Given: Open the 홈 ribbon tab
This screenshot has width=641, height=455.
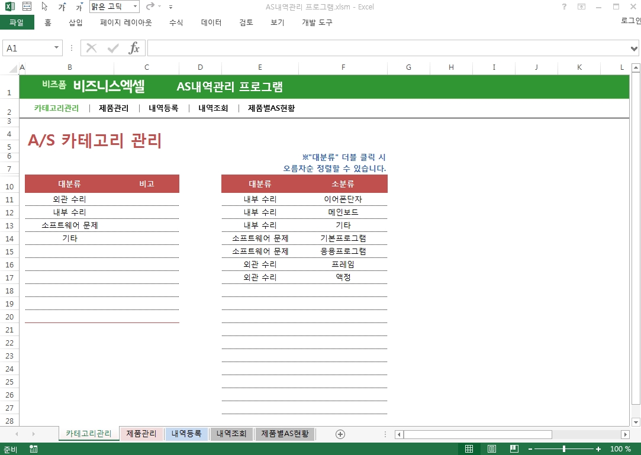Looking at the screenshot, I should click(x=48, y=22).
